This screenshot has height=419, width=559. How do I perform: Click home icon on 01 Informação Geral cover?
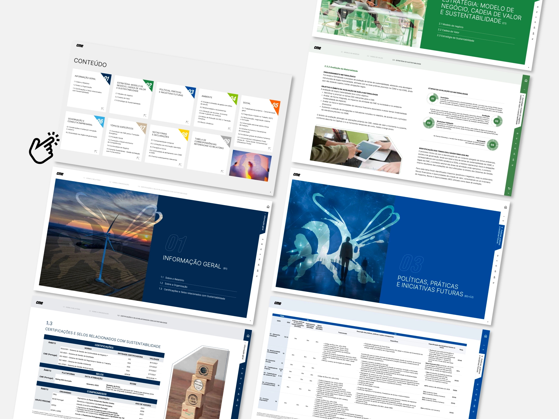pyautogui.click(x=268, y=207)
